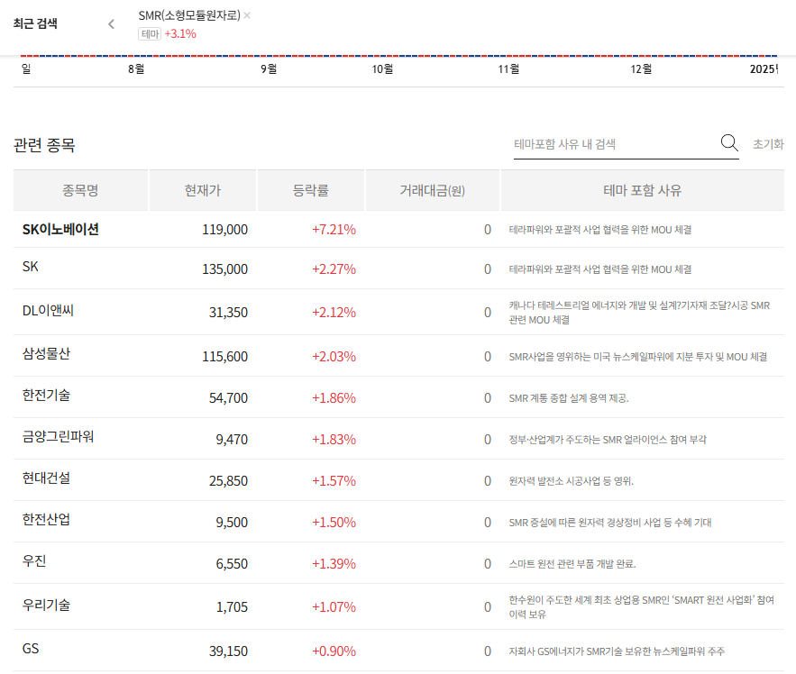Viewport: 796px width, 674px height.
Task: Click the reason 스마트 원전 관련 부품 개발 완료
Action: tap(572, 564)
